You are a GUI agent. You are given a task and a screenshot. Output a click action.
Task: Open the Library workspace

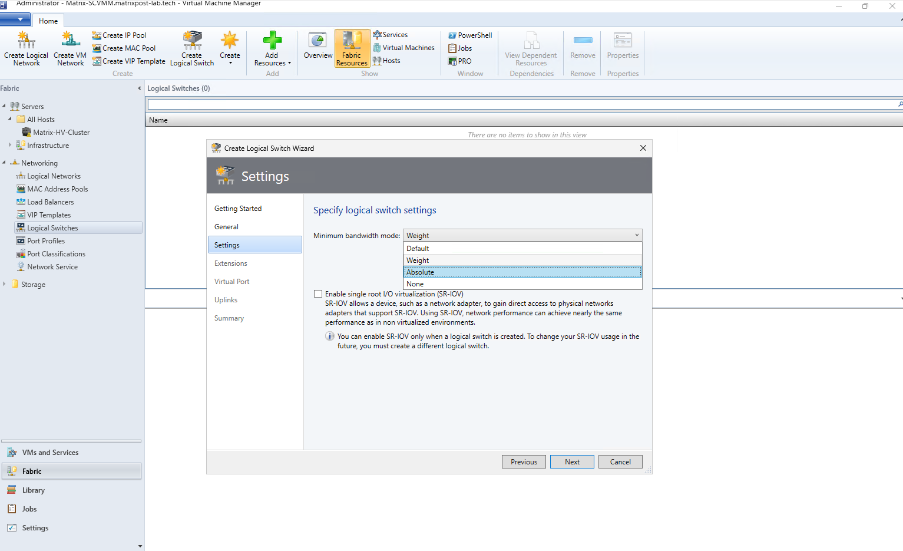[71, 490]
